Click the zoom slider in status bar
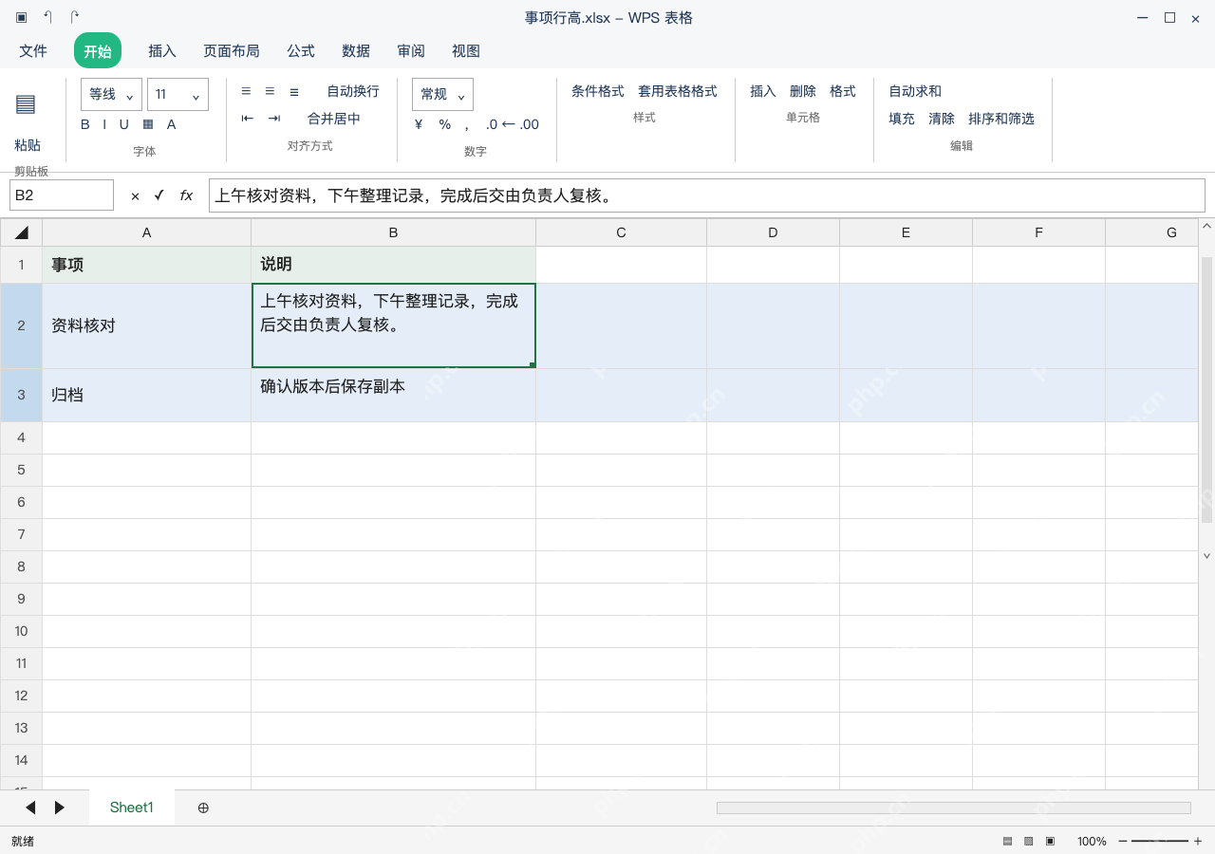 (x=1160, y=841)
